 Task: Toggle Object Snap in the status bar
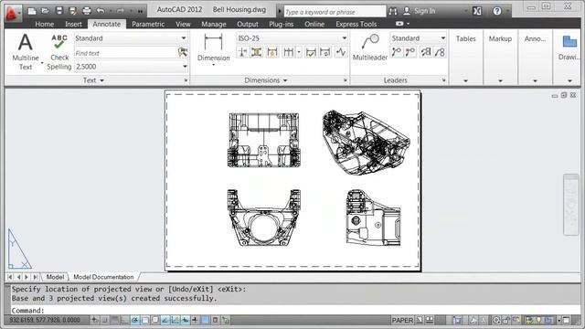click(144, 320)
